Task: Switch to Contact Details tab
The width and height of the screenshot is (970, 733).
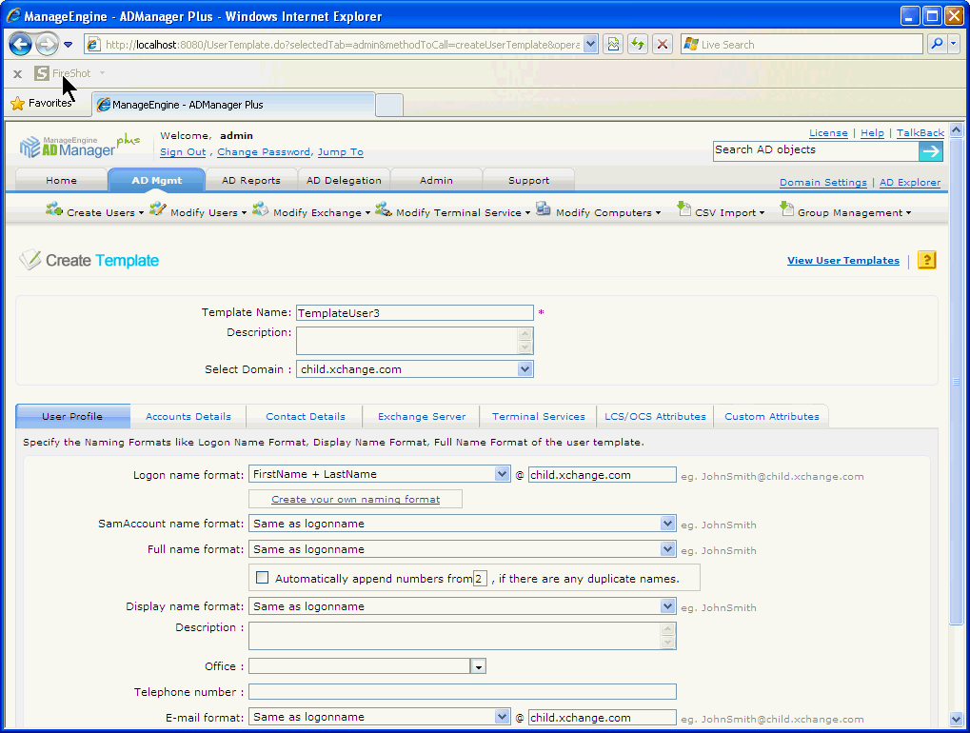Action: [305, 416]
